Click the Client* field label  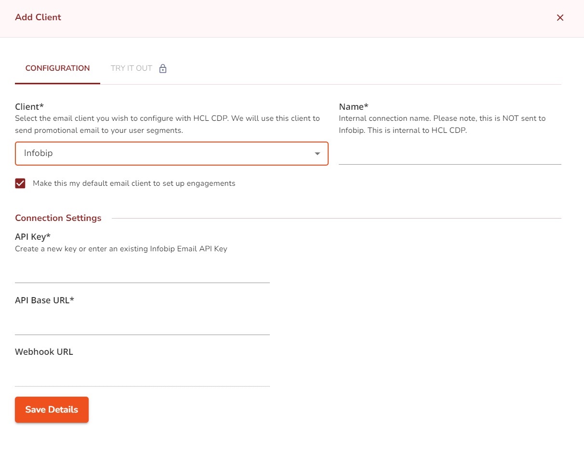pyautogui.click(x=33, y=107)
